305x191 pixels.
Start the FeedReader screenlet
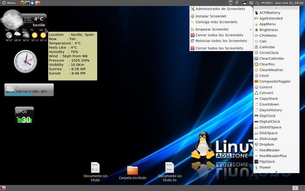[x=276, y=150]
